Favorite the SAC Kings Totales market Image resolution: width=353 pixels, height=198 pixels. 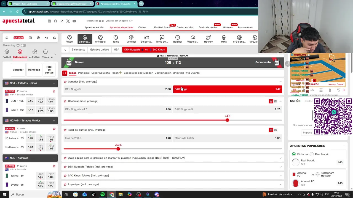pyautogui.click(x=65, y=176)
